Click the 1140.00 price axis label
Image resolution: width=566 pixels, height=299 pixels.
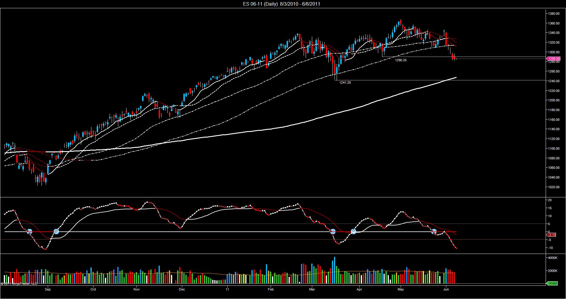554,129
